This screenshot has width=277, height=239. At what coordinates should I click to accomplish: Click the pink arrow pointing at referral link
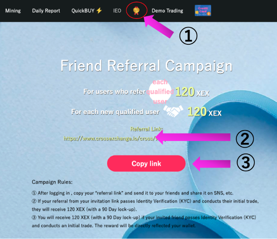[x=193, y=137]
